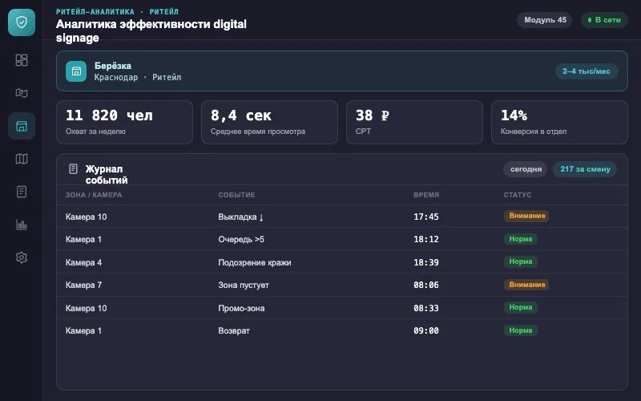Image resolution: width=641 pixels, height=401 pixels.
Task: Click Норма status in the 08:33 row
Action: tap(520, 307)
